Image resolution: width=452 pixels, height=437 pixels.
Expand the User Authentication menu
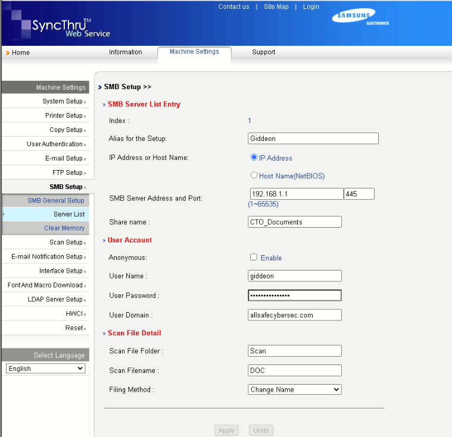(x=56, y=144)
